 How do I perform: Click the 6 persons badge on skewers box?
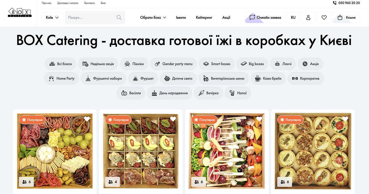click(x=199, y=182)
